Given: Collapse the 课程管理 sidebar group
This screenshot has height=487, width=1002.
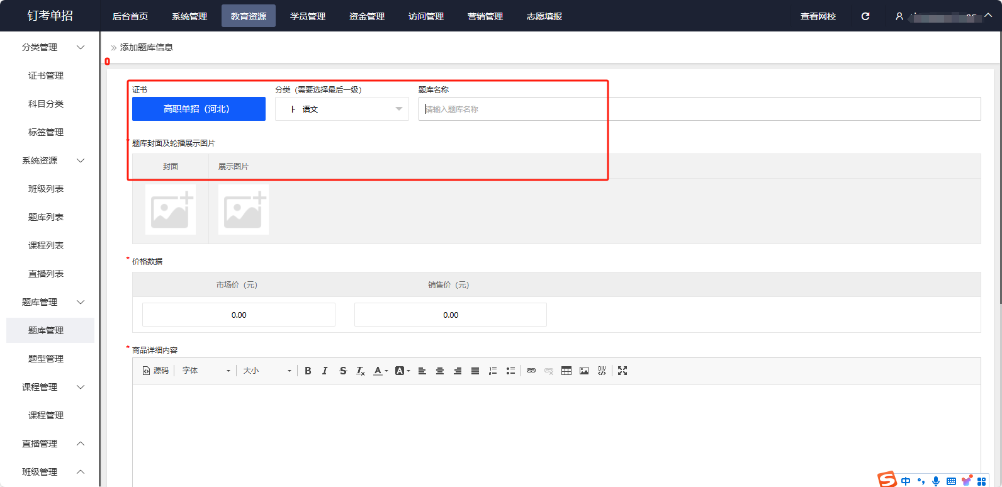Looking at the screenshot, I should pyautogui.click(x=81, y=387).
